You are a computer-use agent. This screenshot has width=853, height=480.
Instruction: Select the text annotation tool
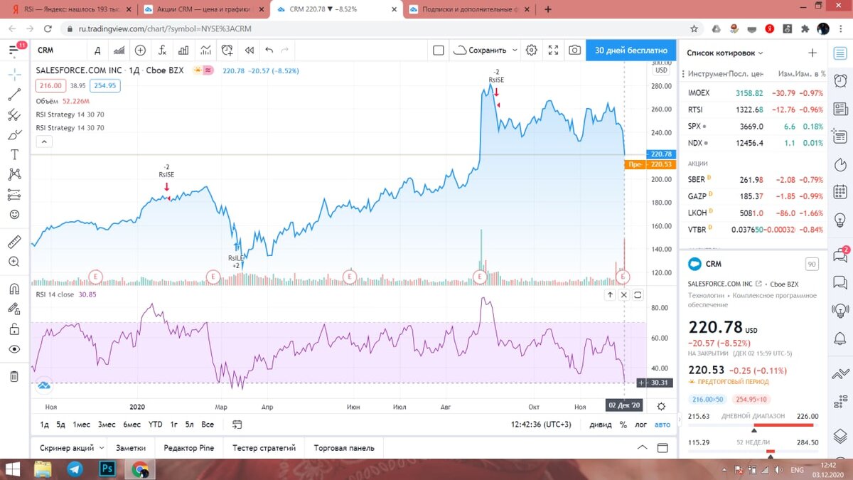click(14, 154)
